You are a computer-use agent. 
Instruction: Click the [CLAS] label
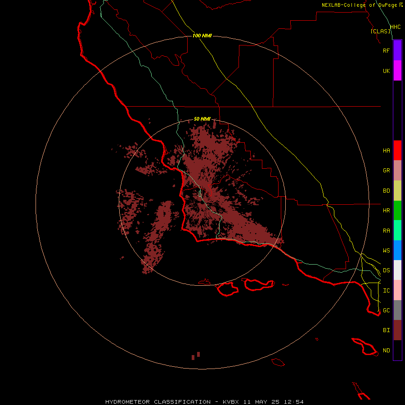click(380, 31)
